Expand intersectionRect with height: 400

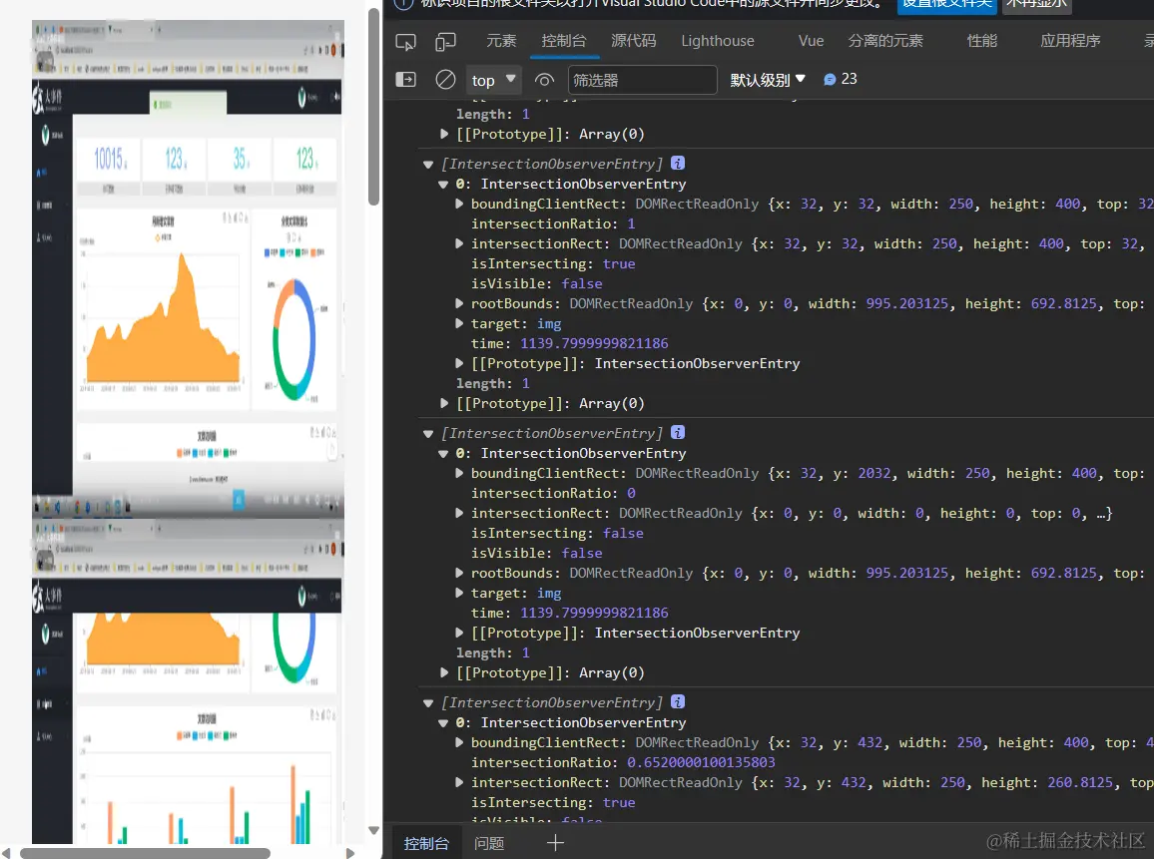tap(459, 243)
